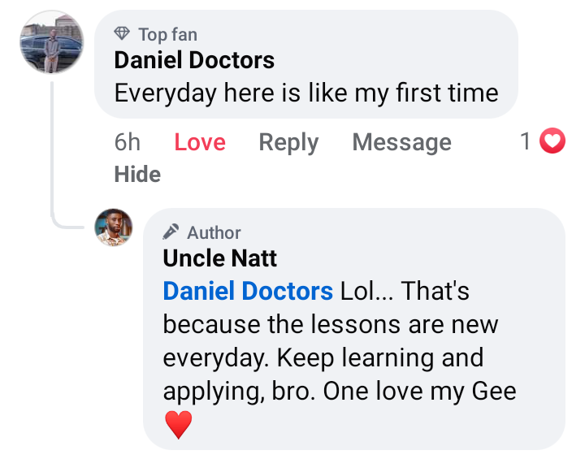The height and width of the screenshot is (459, 585).
Task: Open Uncle Natt's profile picture
Action: 114,227
